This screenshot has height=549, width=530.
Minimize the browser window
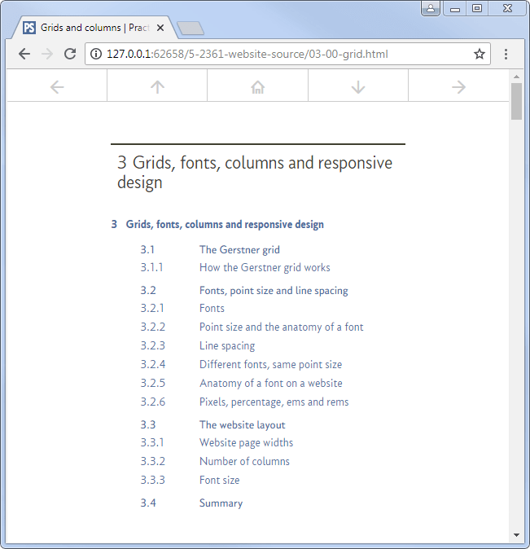coord(455,8)
